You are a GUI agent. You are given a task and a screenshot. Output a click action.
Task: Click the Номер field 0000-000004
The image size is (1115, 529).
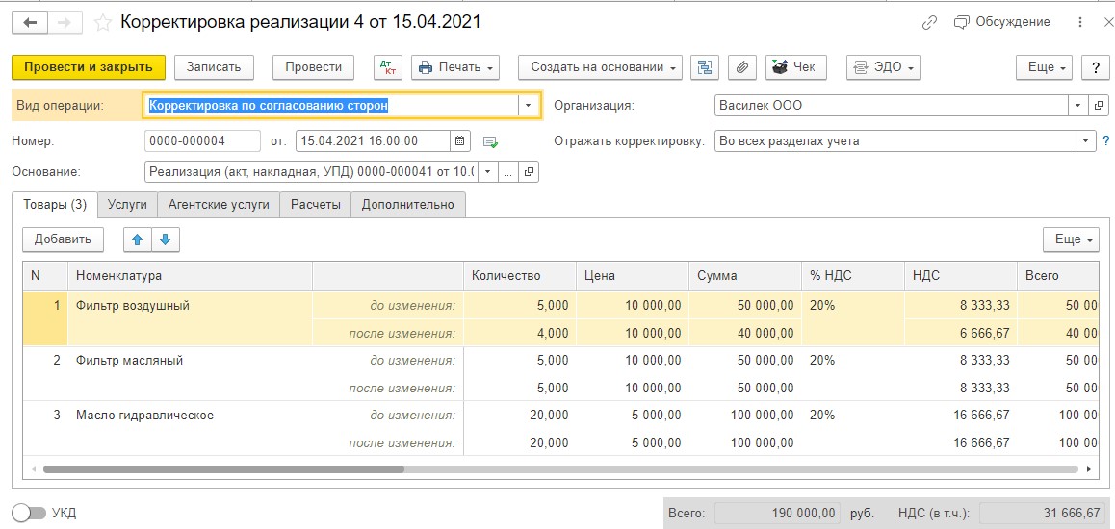click(x=202, y=140)
